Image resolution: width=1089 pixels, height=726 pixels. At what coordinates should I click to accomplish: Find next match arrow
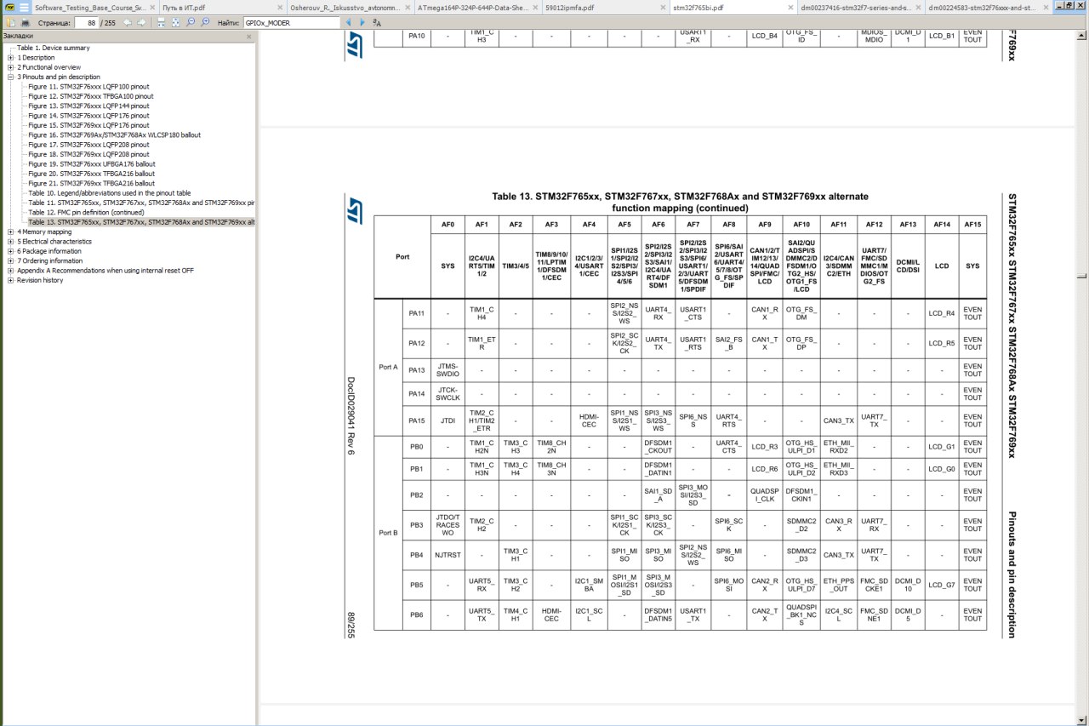pos(362,22)
